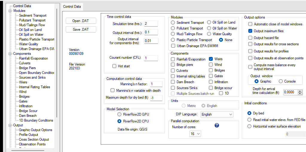Select RiverFlow2D GPU model
The width and height of the screenshot is (306, 152).
[119, 114]
